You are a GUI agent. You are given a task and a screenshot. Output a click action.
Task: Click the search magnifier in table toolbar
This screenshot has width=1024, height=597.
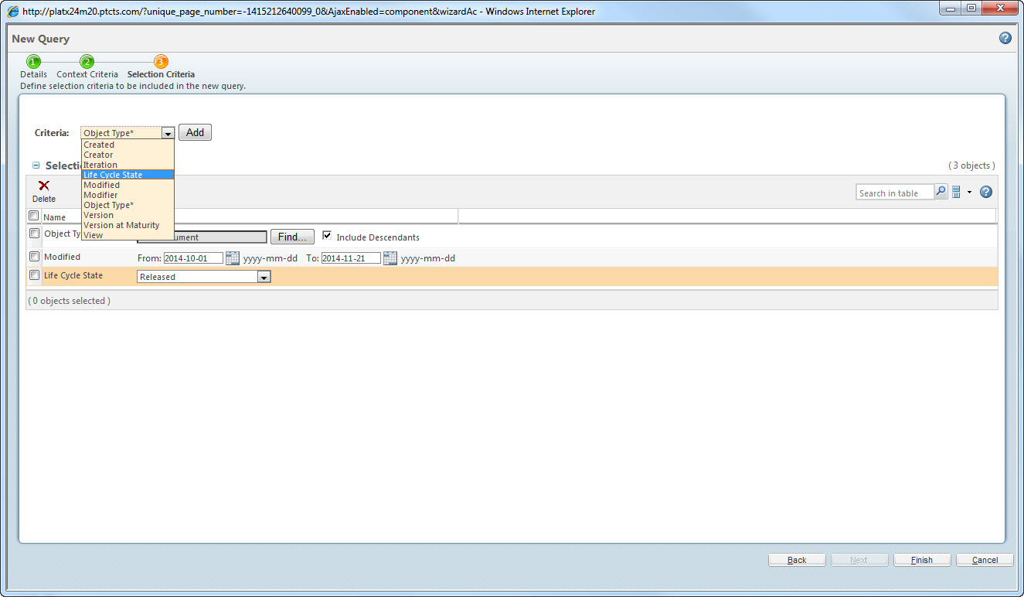click(941, 192)
